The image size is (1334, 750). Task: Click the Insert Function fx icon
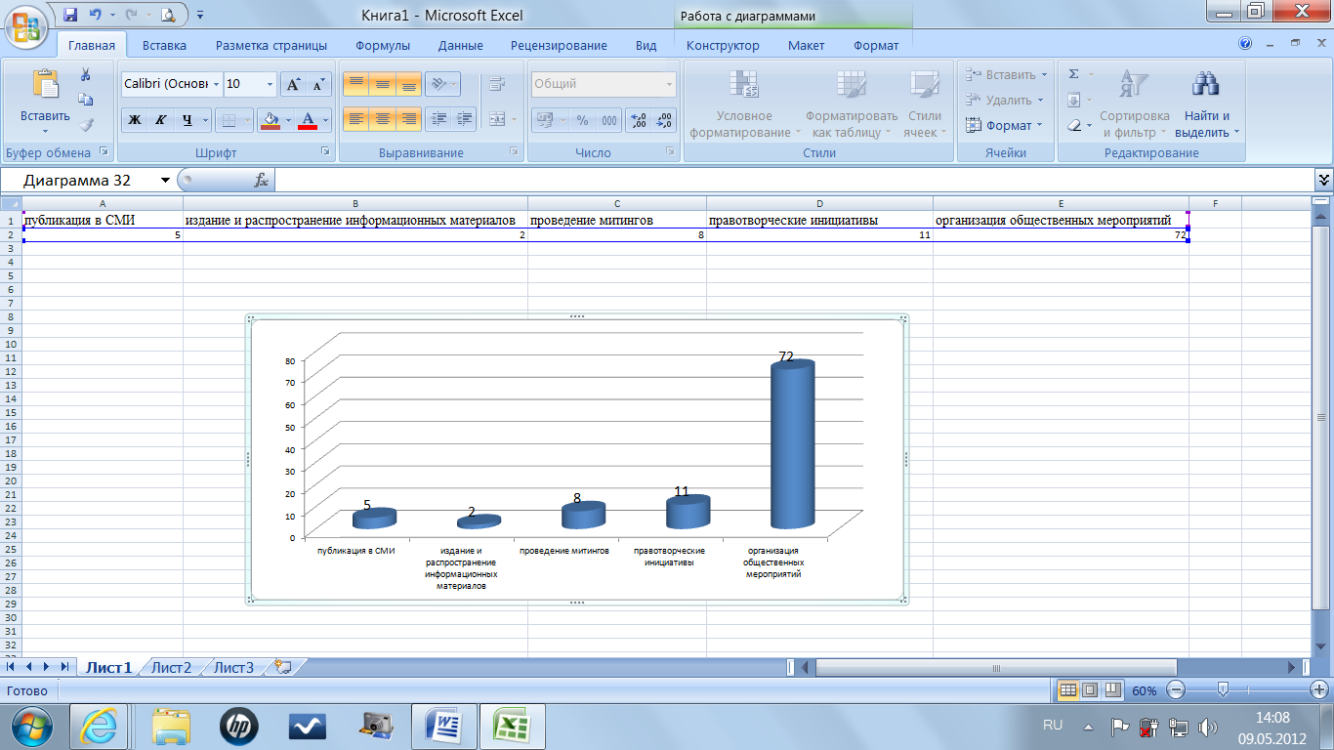pos(261,181)
